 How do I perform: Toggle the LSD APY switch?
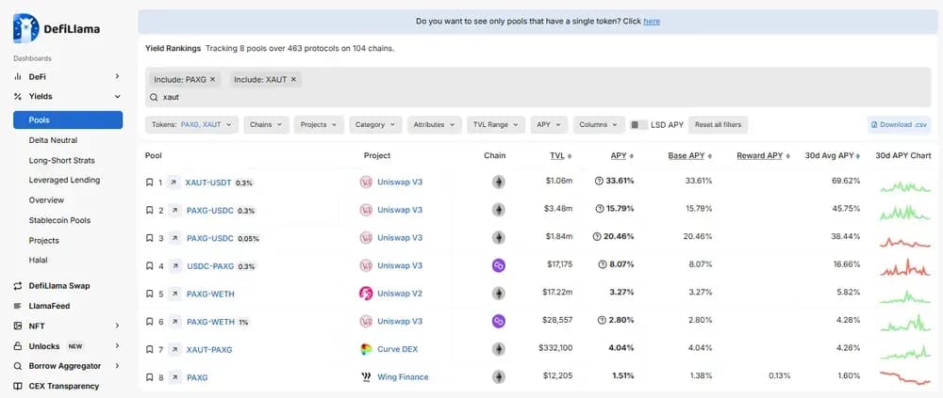[639, 124]
